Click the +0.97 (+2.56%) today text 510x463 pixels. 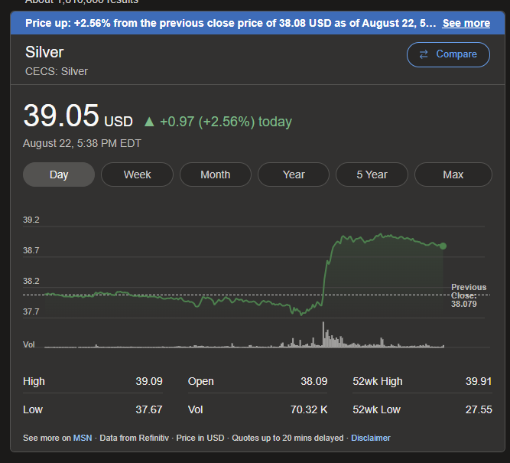[x=226, y=122]
